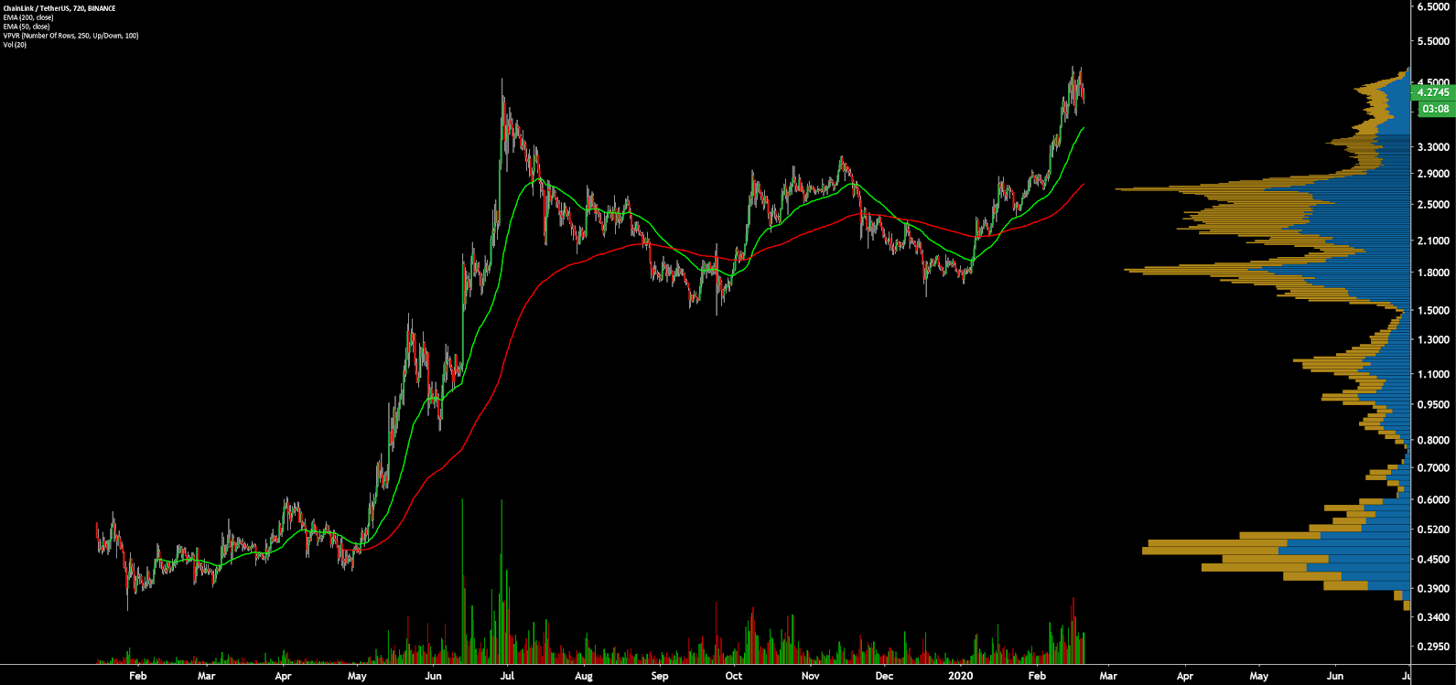Click the 2.5000 price axis label
The width and height of the screenshot is (1456, 685).
[x=1433, y=205]
